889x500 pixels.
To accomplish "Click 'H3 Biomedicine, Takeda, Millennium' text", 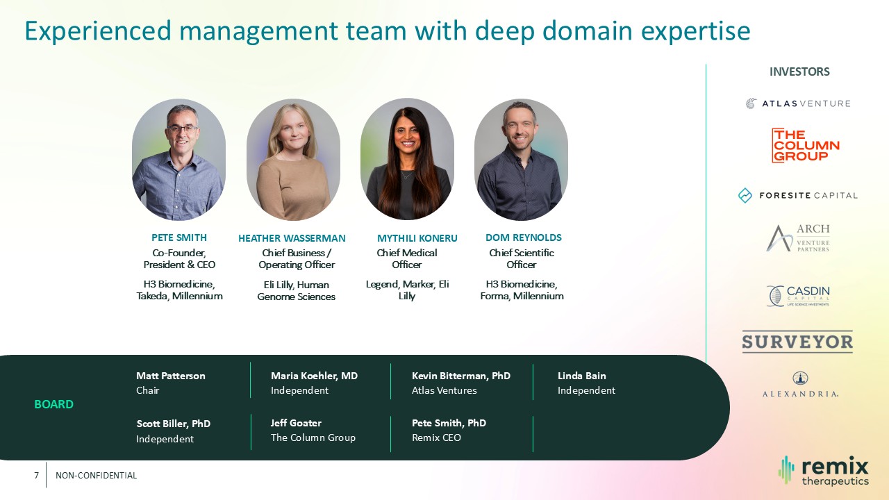I will (179, 290).
